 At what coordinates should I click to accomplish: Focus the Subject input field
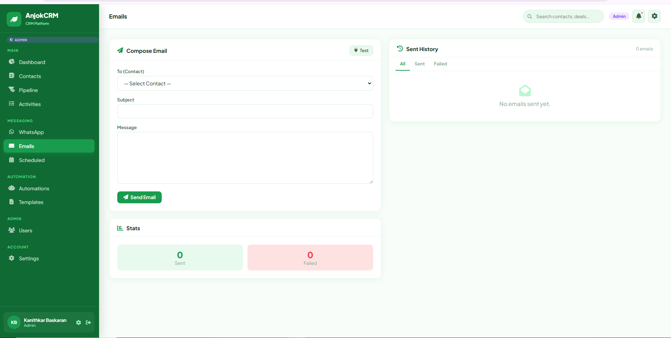pyautogui.click(x=245, y=111)
